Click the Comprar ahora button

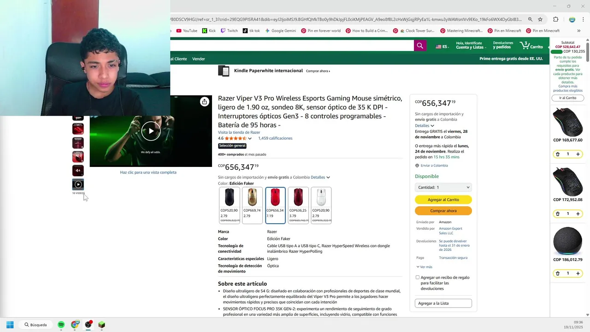443,211
